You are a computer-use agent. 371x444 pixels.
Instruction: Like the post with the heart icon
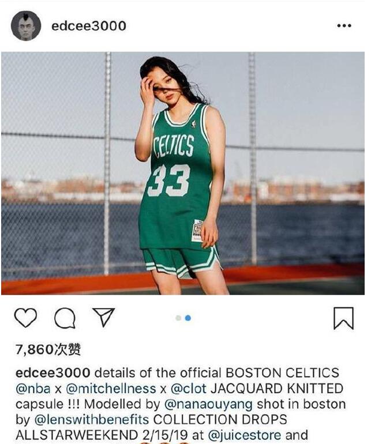pos(25,318)
